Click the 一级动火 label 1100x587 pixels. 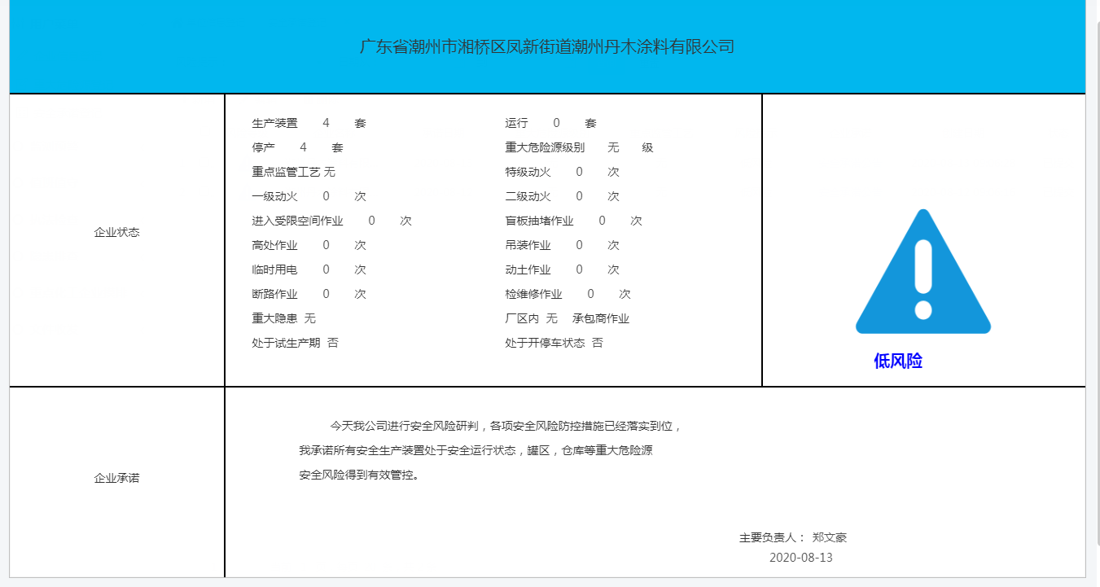point(274,196)
